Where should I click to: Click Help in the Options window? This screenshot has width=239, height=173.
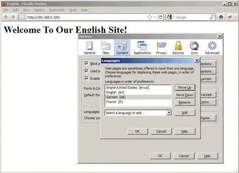click(207, 156)
